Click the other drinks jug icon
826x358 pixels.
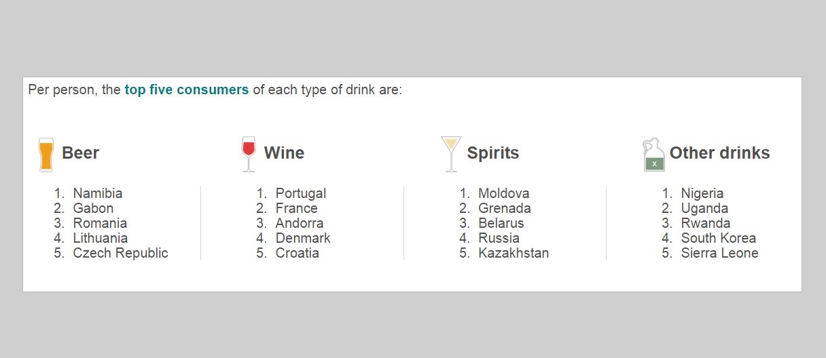point(653,155)
